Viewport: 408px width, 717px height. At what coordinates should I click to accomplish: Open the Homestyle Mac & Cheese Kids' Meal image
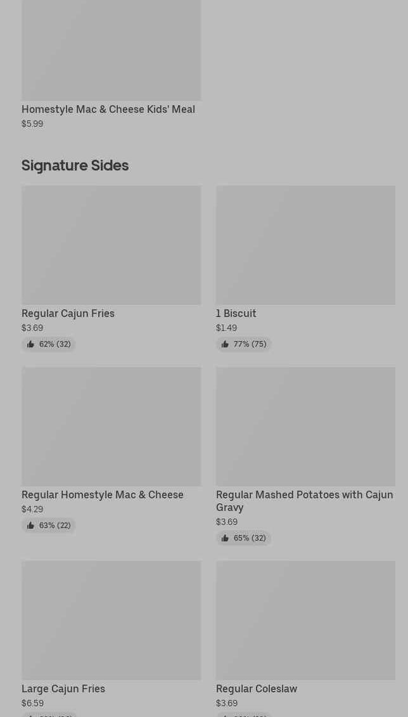coord(111,49)
